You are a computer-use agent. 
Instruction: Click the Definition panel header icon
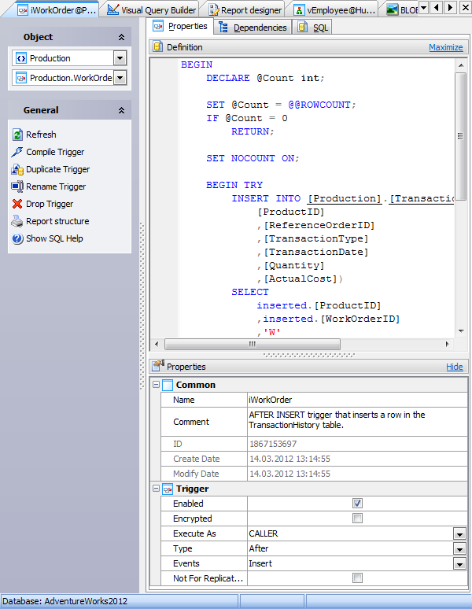coord(157,46)
